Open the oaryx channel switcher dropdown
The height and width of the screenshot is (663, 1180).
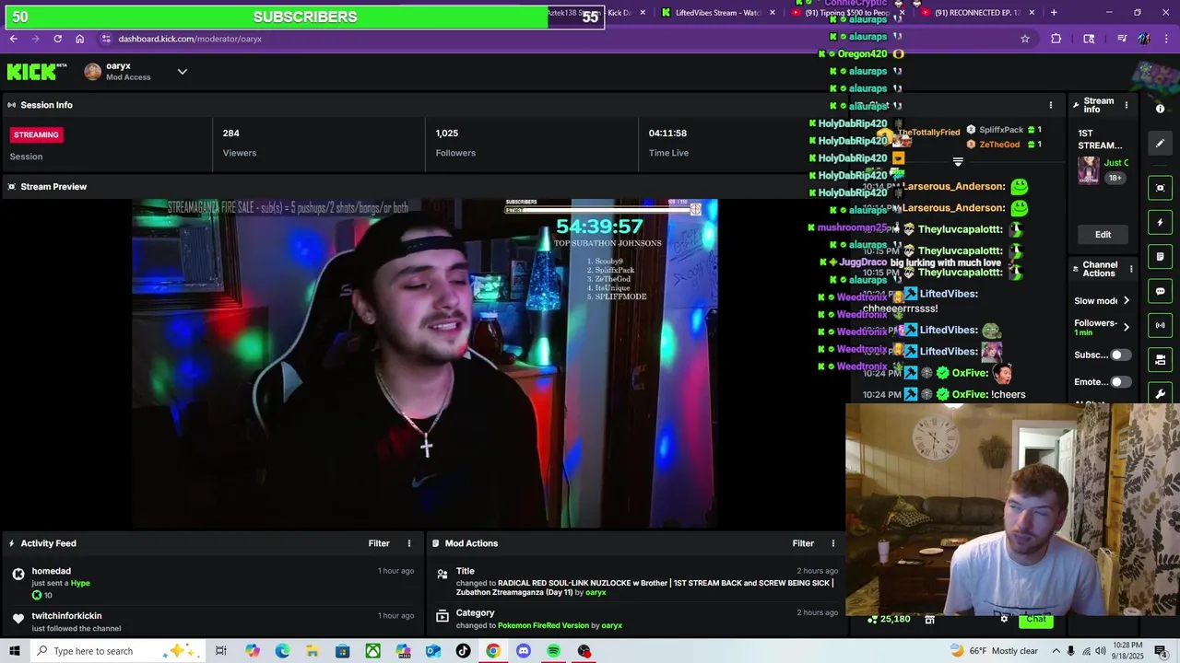point(182,72)
